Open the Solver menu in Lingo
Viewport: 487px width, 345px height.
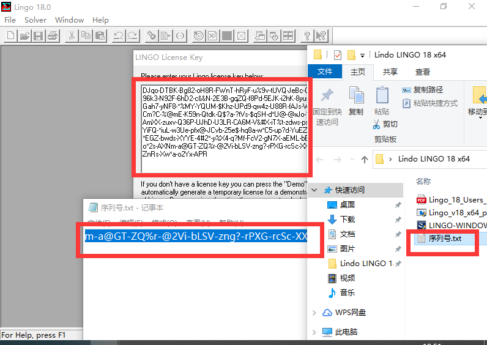(x=35, y=20)
